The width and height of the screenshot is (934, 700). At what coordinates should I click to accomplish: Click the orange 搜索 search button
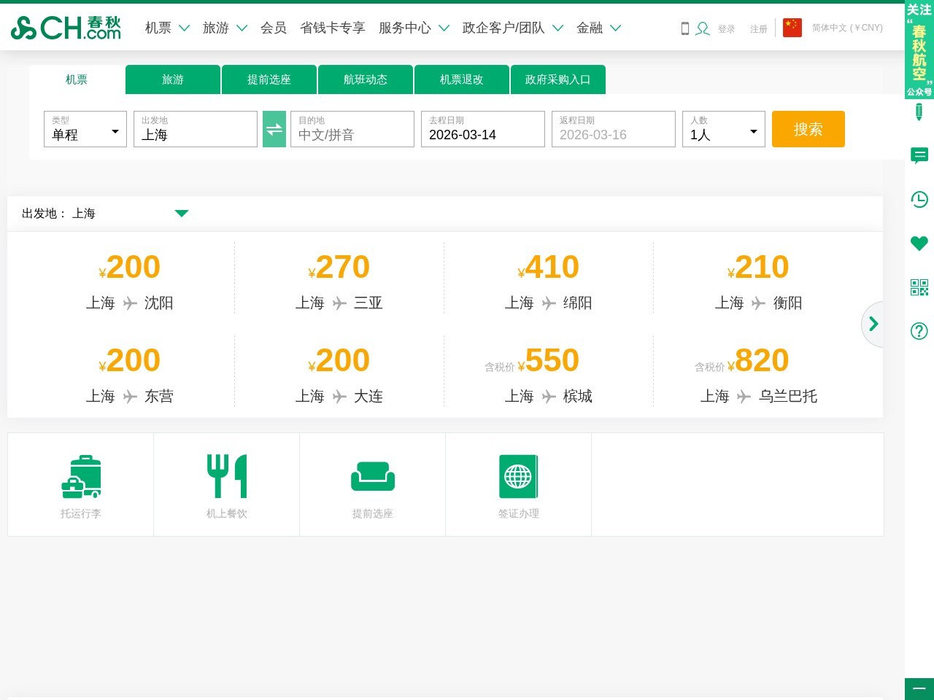808,129
